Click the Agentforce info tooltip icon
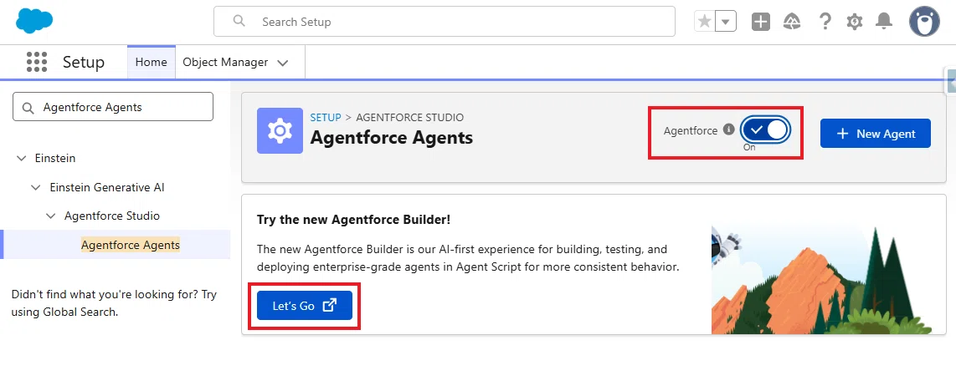Viewport: 956px width, 391px height. [x=728, y=129]
